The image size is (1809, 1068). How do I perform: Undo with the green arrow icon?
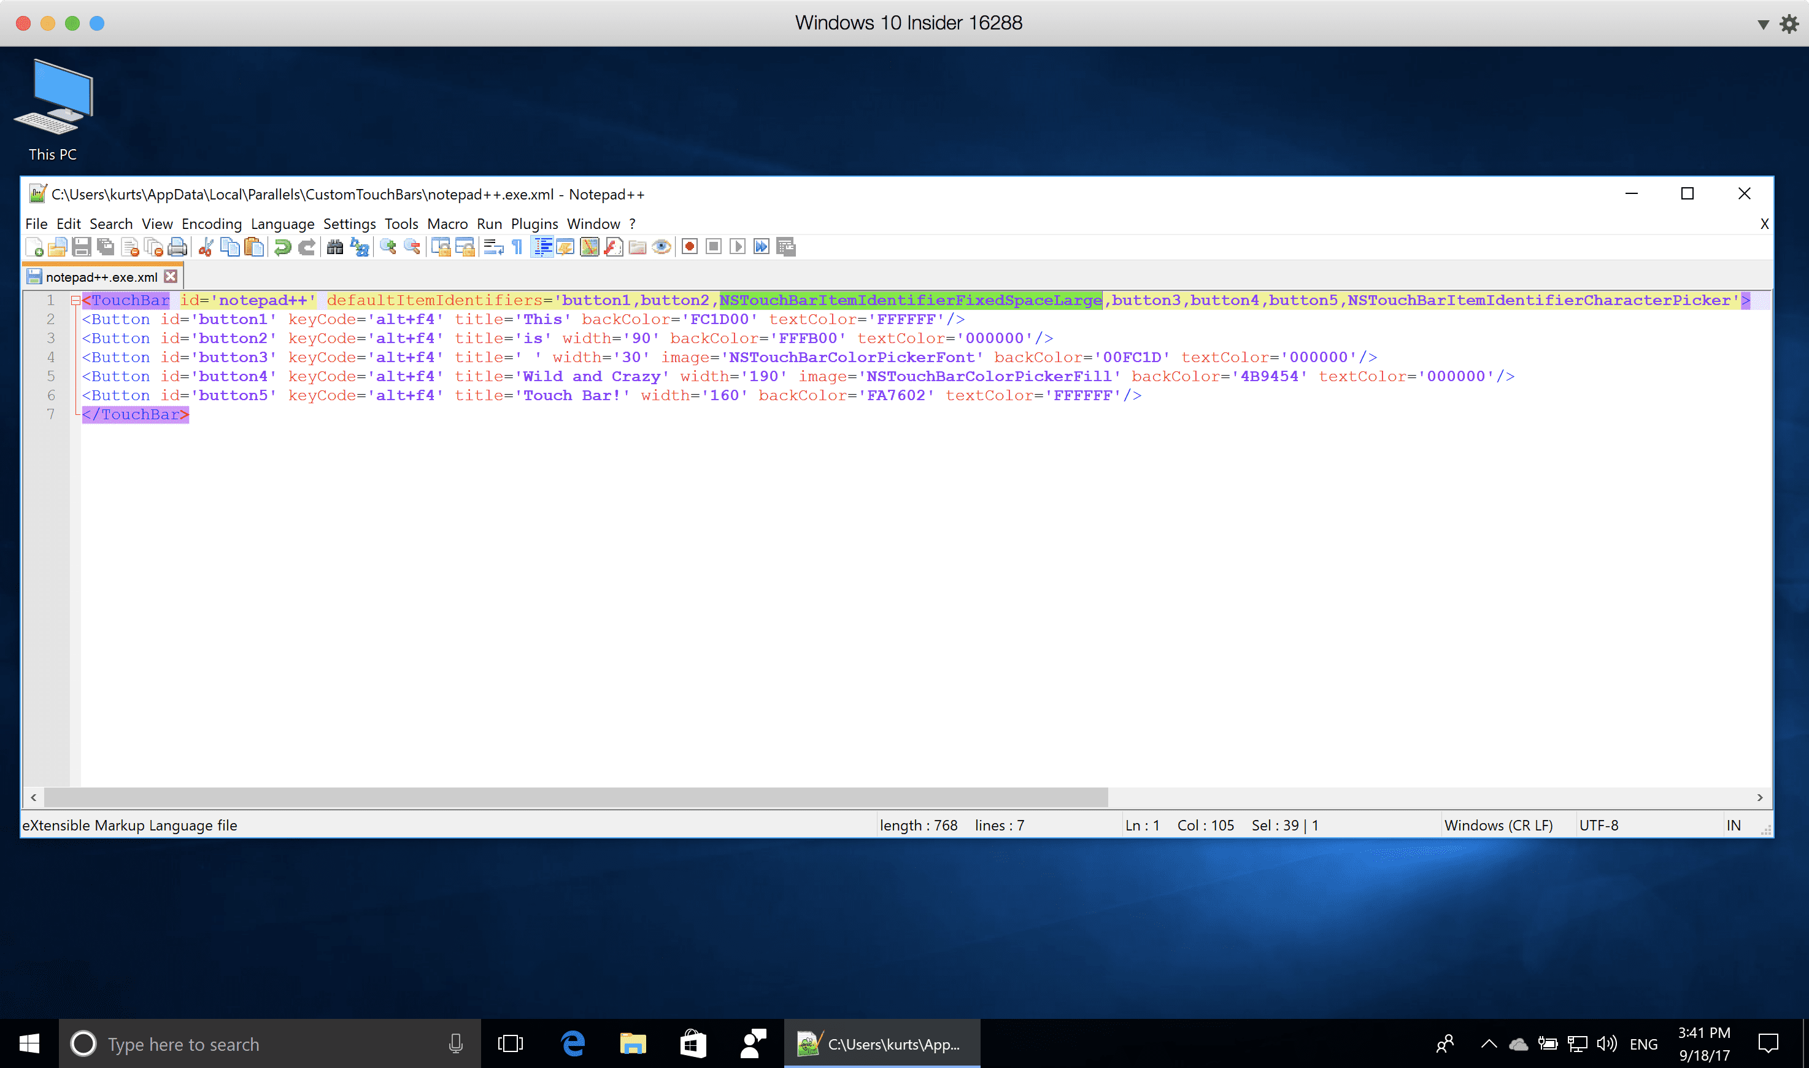(x=283, y=247)
